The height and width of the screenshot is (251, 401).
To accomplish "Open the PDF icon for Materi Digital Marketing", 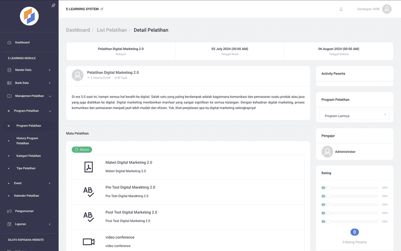I will point(88,167).
